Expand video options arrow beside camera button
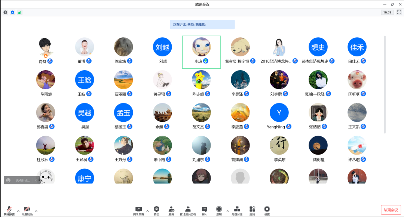This screenshot has height=217, width=404. point(36,211)
